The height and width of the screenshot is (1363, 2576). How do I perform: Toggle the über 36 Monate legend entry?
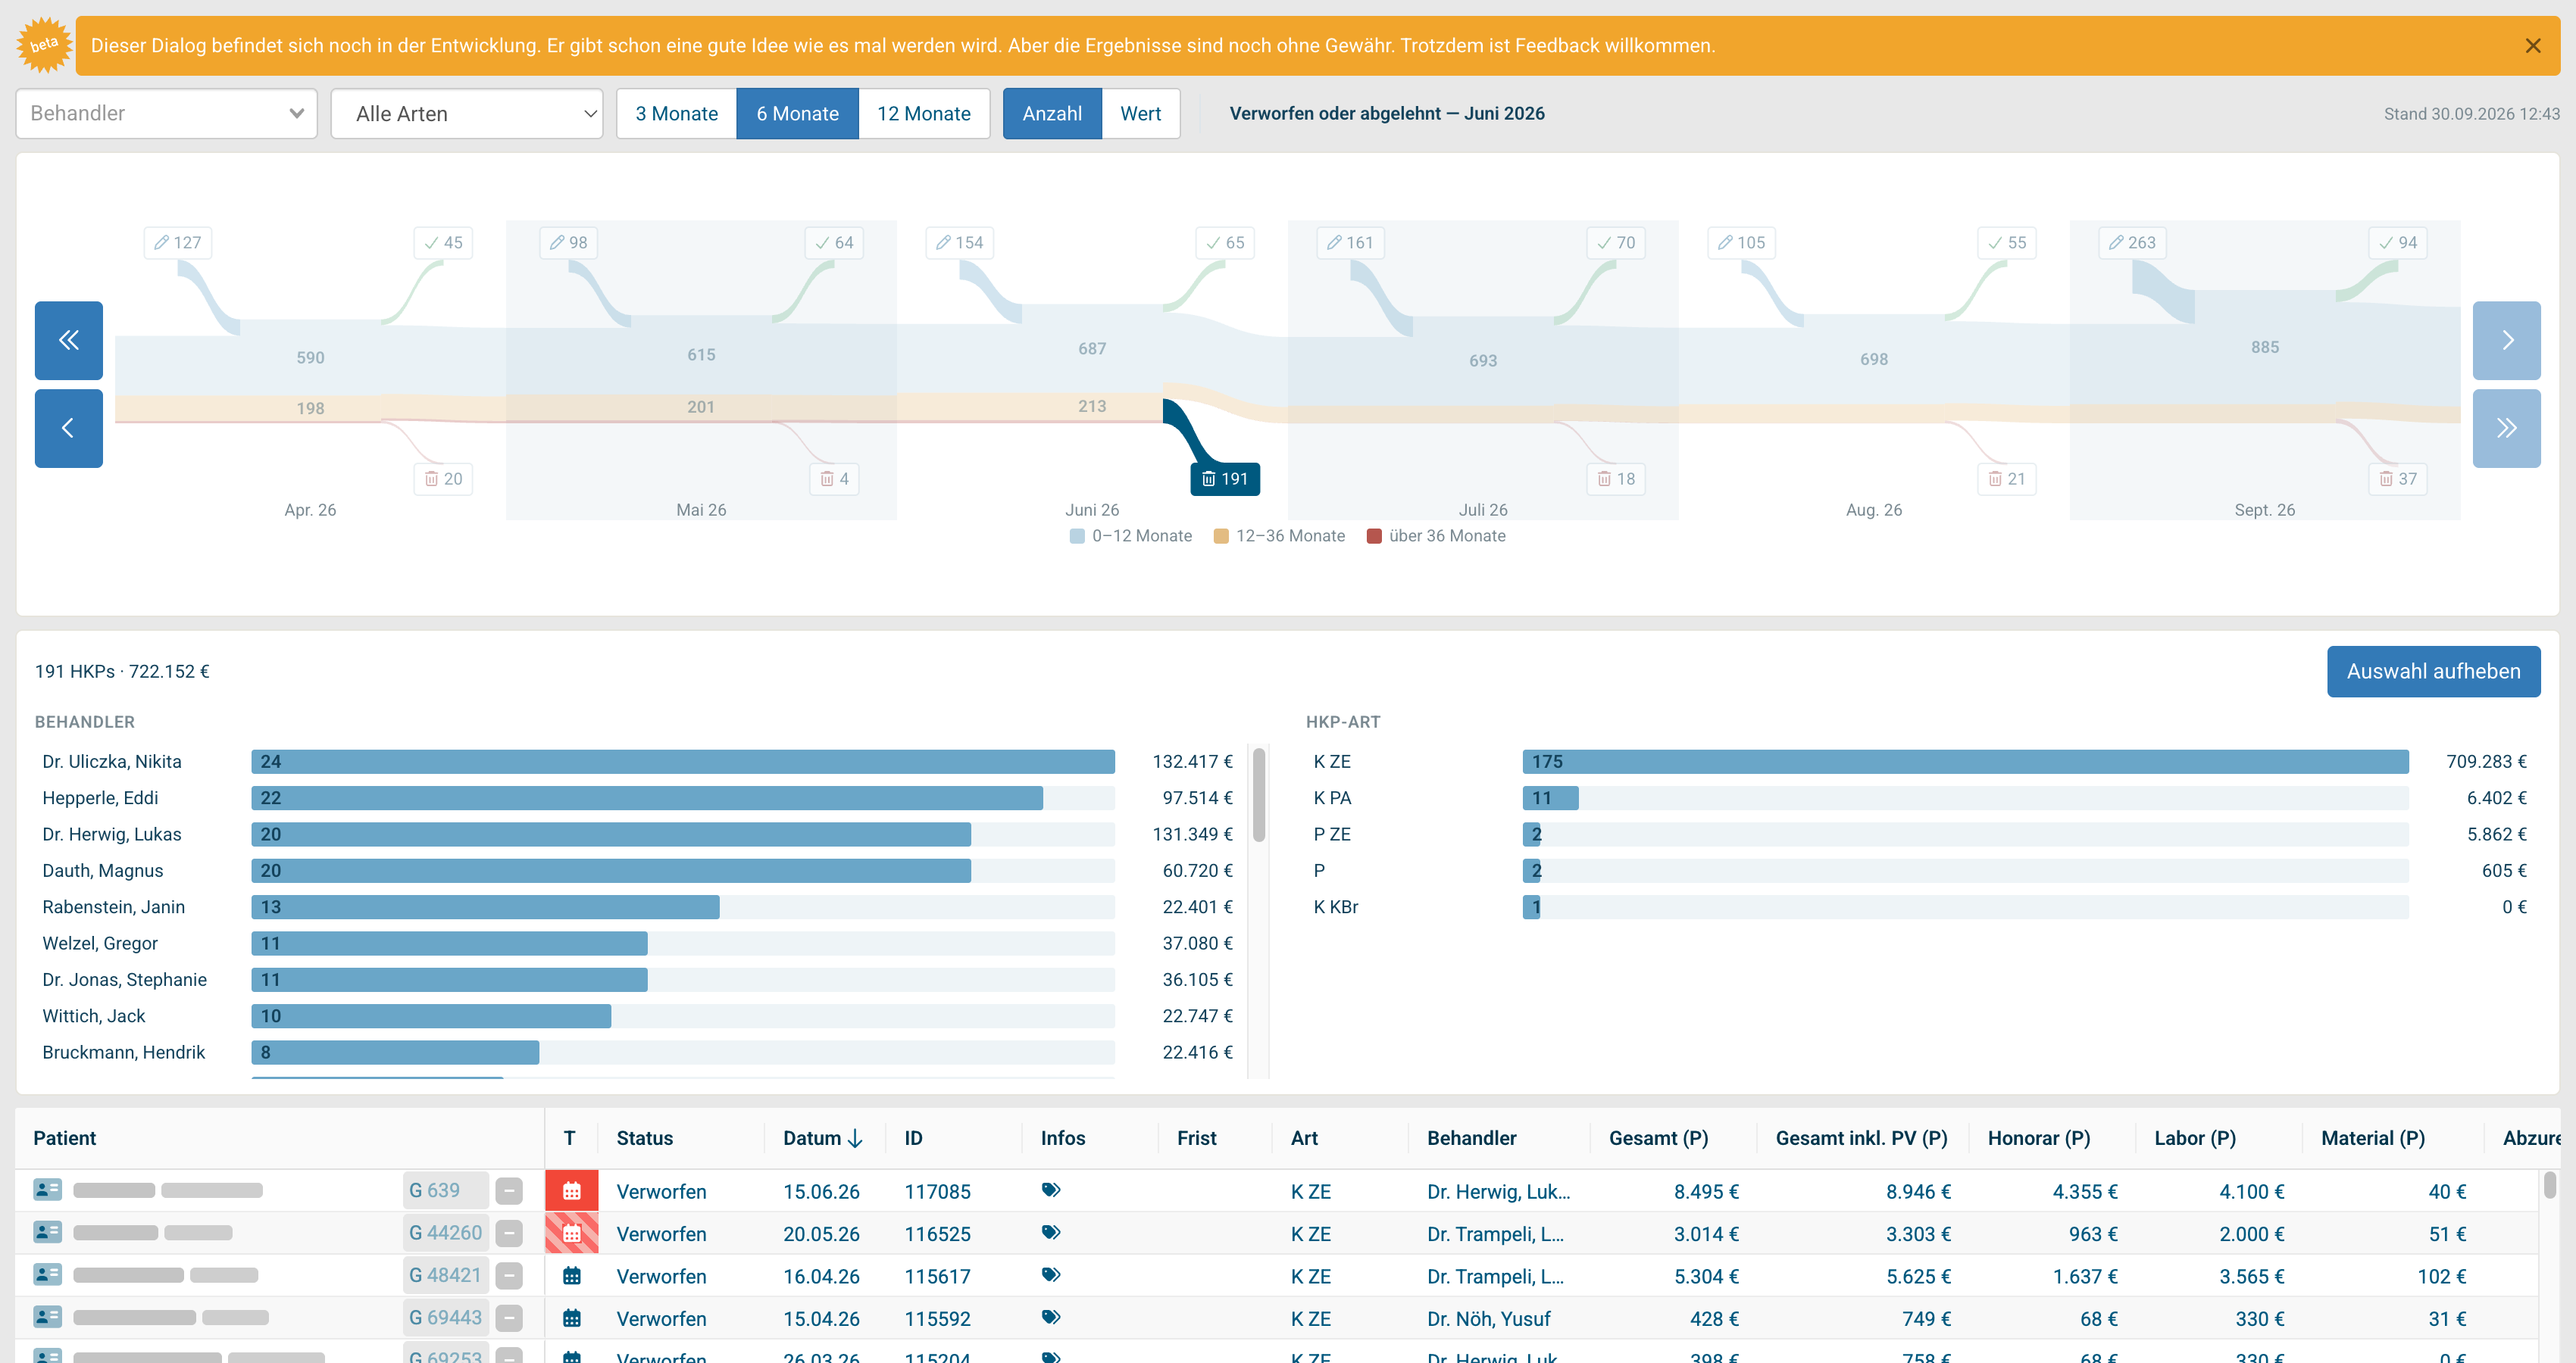point(1436,537)
